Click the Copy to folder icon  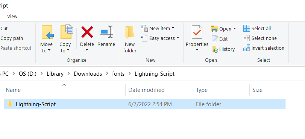click(66, 32)
